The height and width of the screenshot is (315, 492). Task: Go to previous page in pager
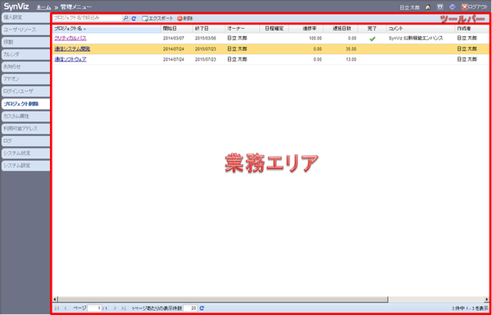pyautogui.click(x=66, y=308)
